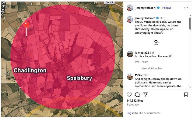Viewport: 193px width, 118px height.
Task: Save post with bookmark icon
Action: 186,95
